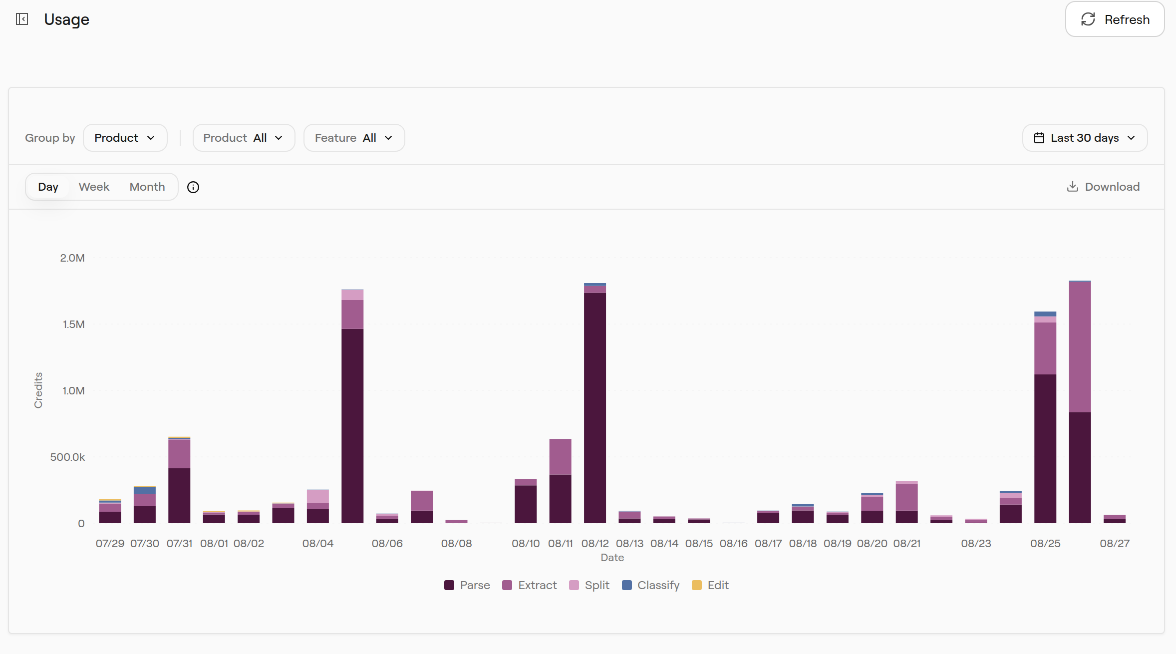Viewport: 1176px width, 654px height.
Task: Click the Download arrow icon
Action: click(x=1072, y=187)
